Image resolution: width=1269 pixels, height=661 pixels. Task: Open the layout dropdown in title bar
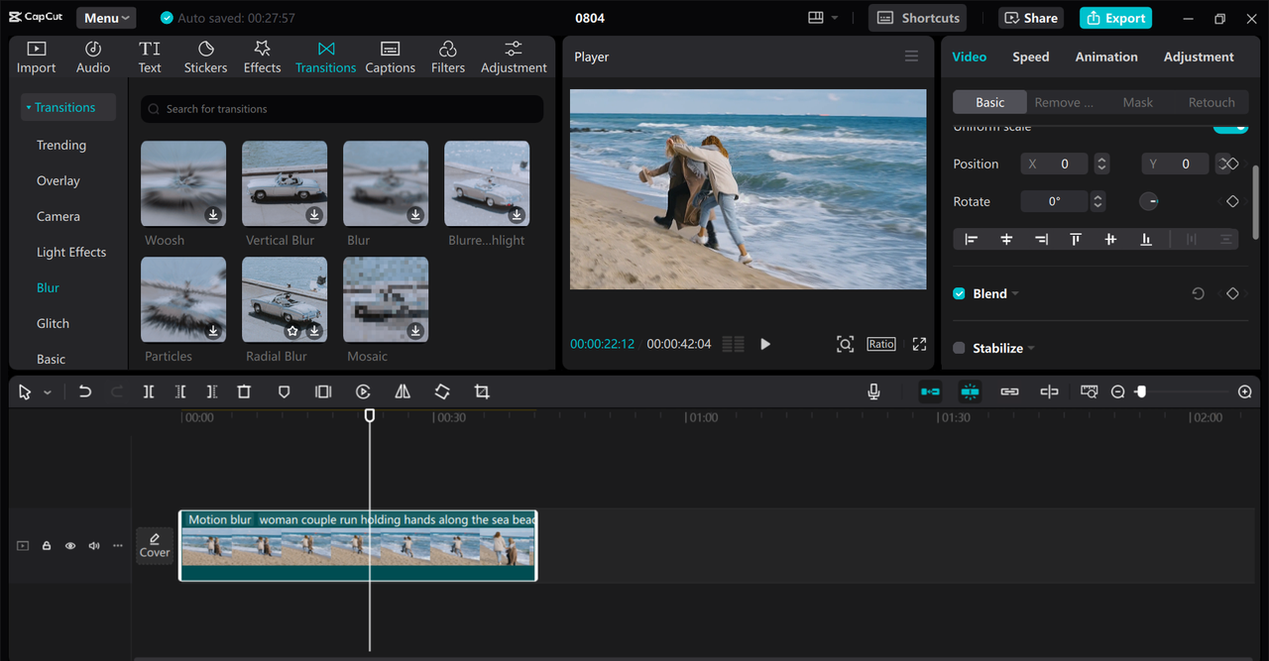[x=823, y=18]
